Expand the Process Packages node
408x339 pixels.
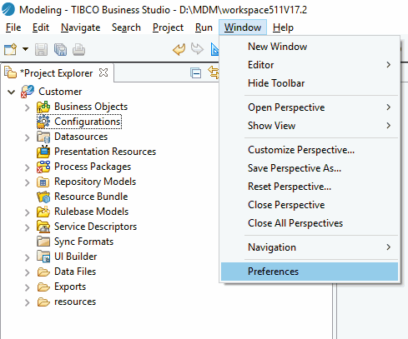pos(28,167)
